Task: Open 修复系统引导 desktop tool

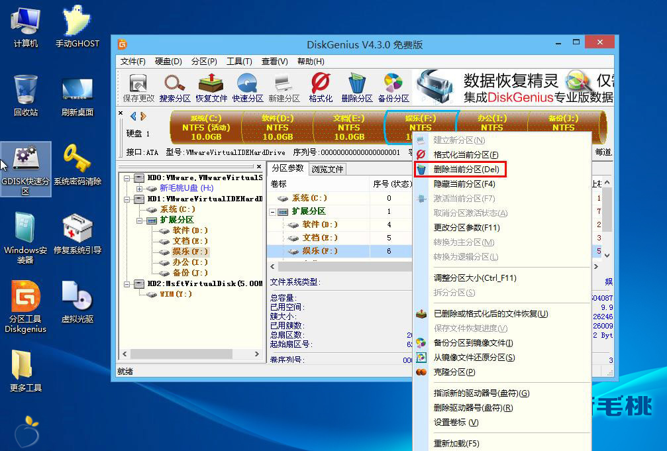Action: point(77,233)
